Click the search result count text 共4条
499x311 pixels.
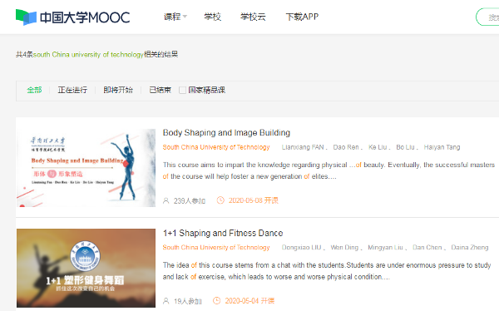click(24, 54)
